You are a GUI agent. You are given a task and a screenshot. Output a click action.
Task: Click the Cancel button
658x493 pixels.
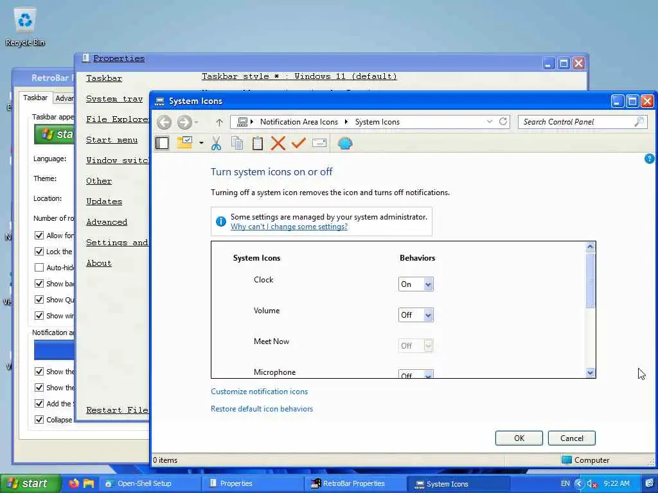(x=571, y=438)
